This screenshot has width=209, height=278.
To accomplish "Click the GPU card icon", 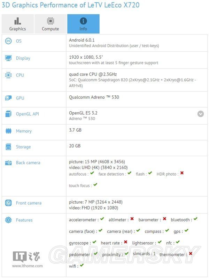I will (8, 98).
